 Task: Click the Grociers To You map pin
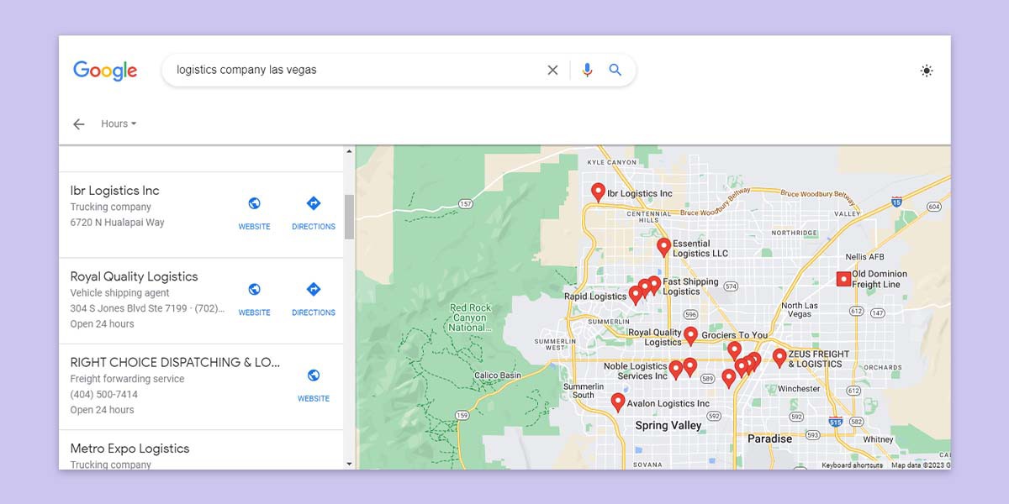pos(734,350)
